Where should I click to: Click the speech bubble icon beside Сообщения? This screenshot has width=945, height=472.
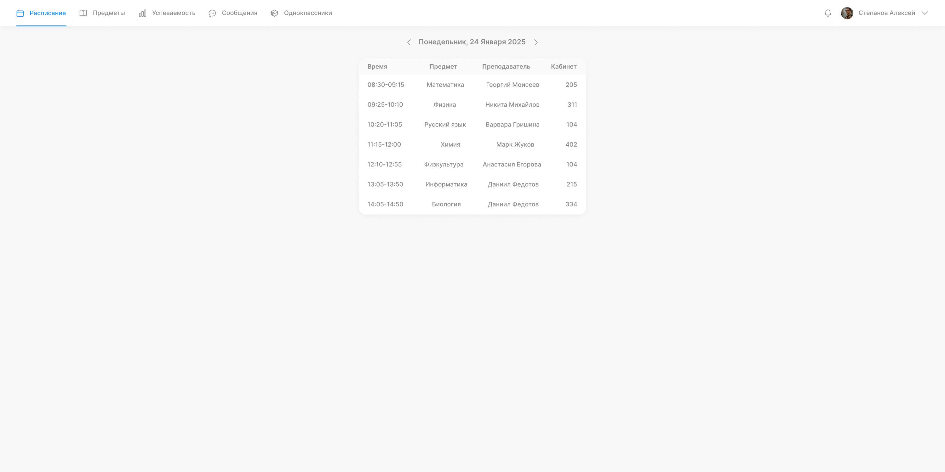(x=212, y=13)
